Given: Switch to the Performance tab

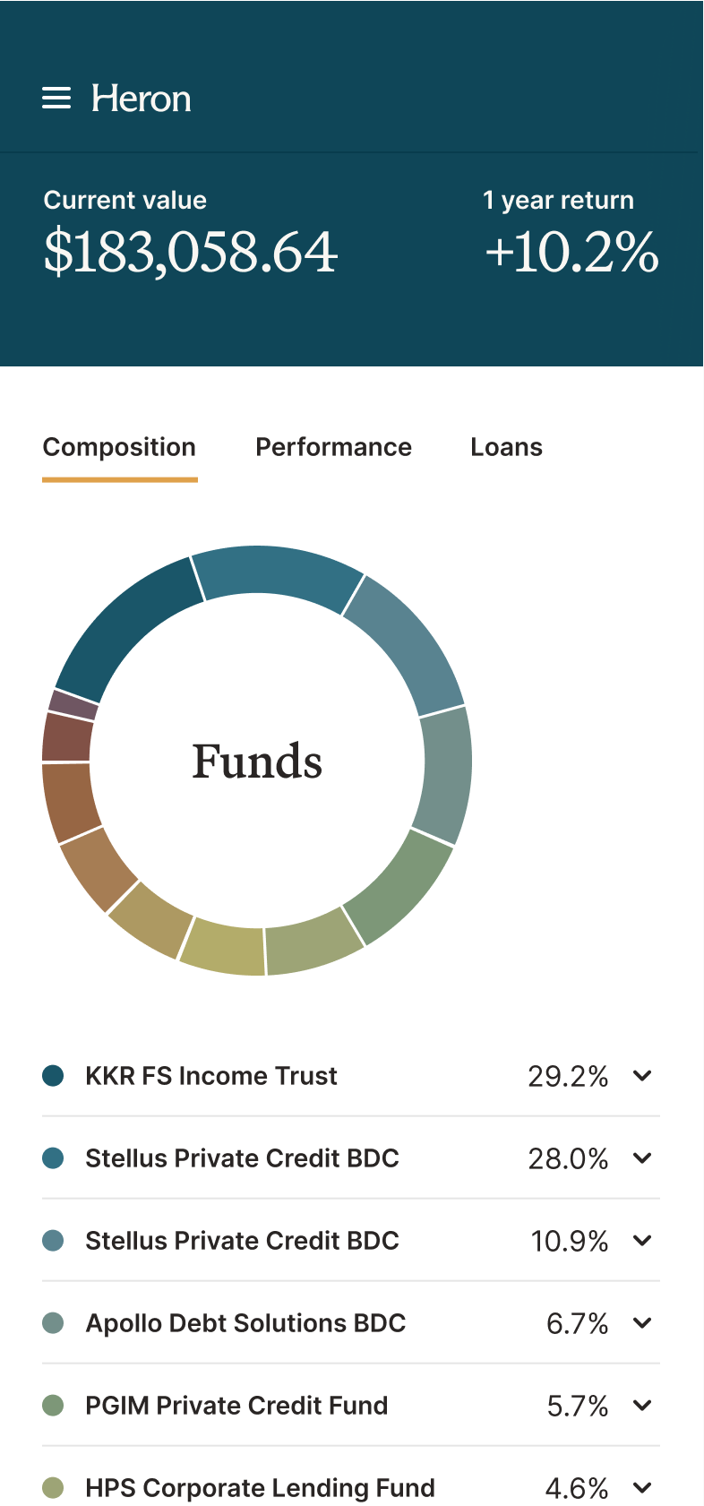Looking at the screenshot, I should (x=333, y=447).
